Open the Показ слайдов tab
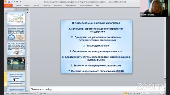Viewport: 170px width, 95px height. coord(71,6)
